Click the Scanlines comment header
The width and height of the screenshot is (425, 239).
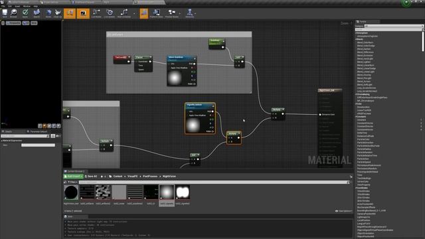click(179, 35)
